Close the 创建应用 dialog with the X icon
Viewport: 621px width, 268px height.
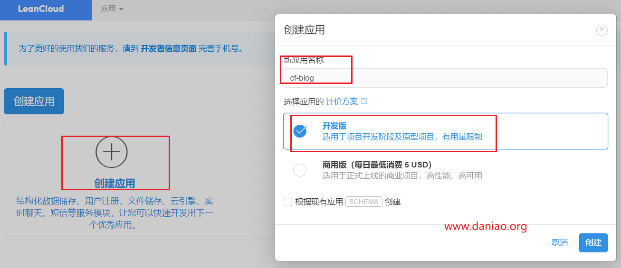(x=602, y=30)
